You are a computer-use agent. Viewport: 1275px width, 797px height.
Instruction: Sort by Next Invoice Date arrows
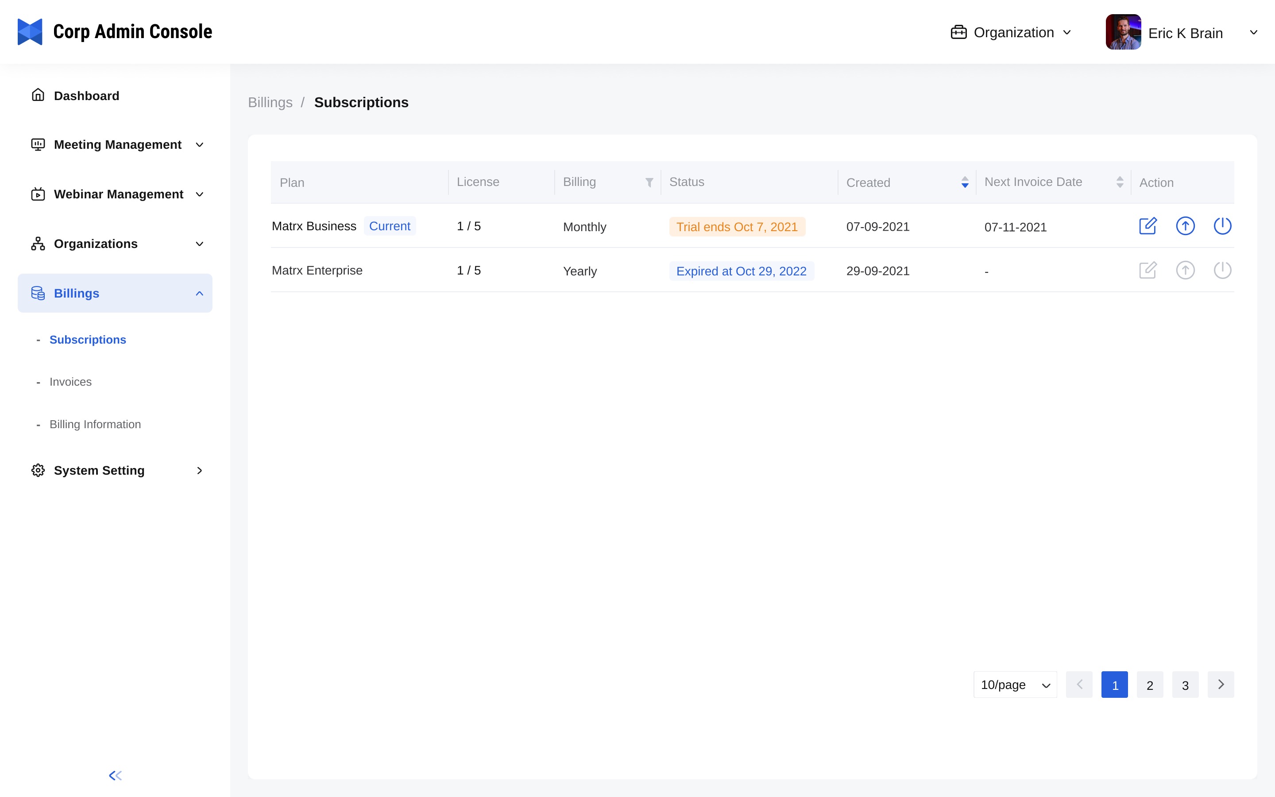click(1120, 182)
